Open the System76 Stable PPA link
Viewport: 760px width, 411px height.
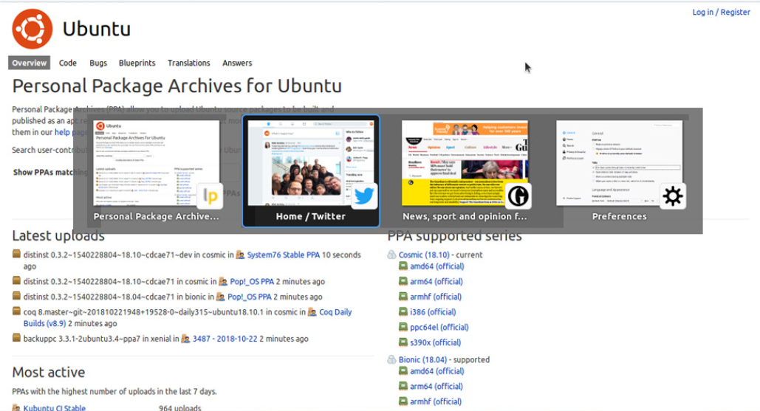[284, 255]
